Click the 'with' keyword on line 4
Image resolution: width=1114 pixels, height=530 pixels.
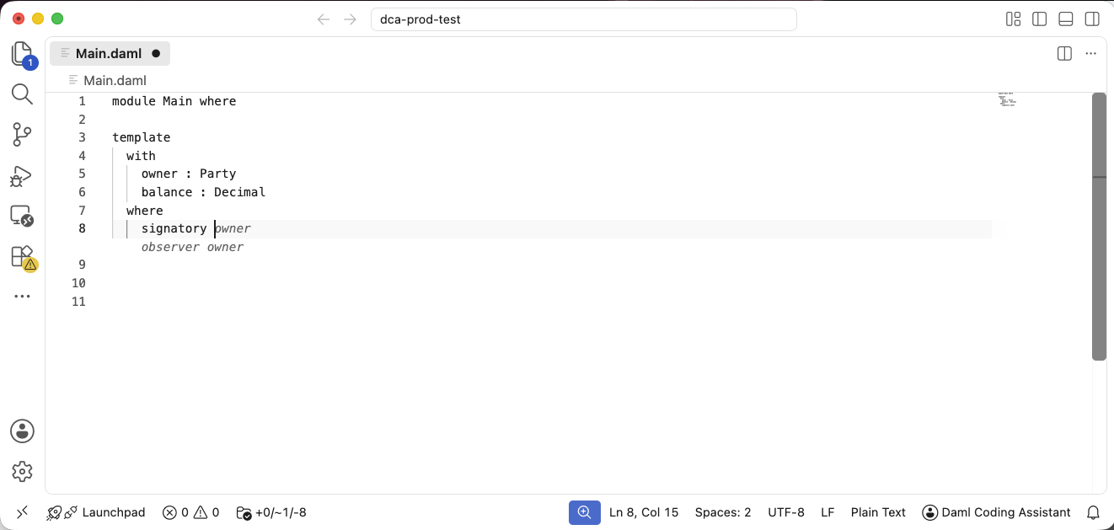[x=141, y=156]
